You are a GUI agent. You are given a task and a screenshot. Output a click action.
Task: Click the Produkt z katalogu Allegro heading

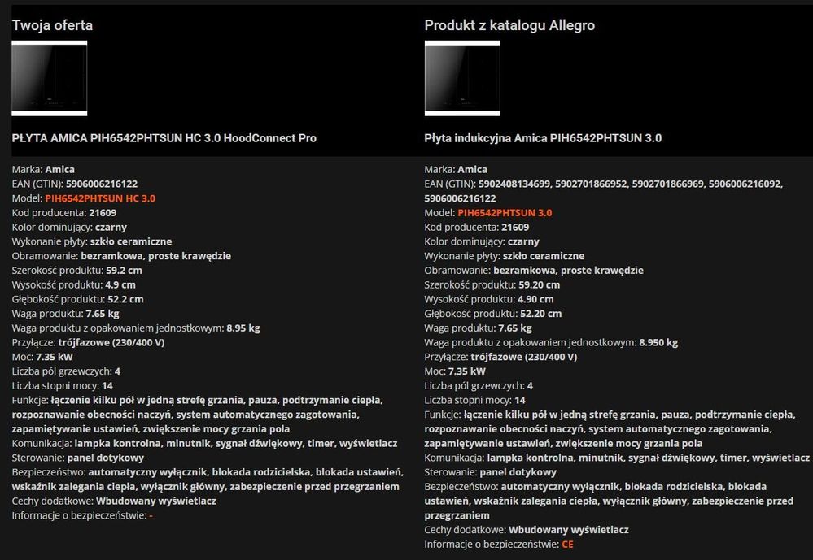[509, 25]
